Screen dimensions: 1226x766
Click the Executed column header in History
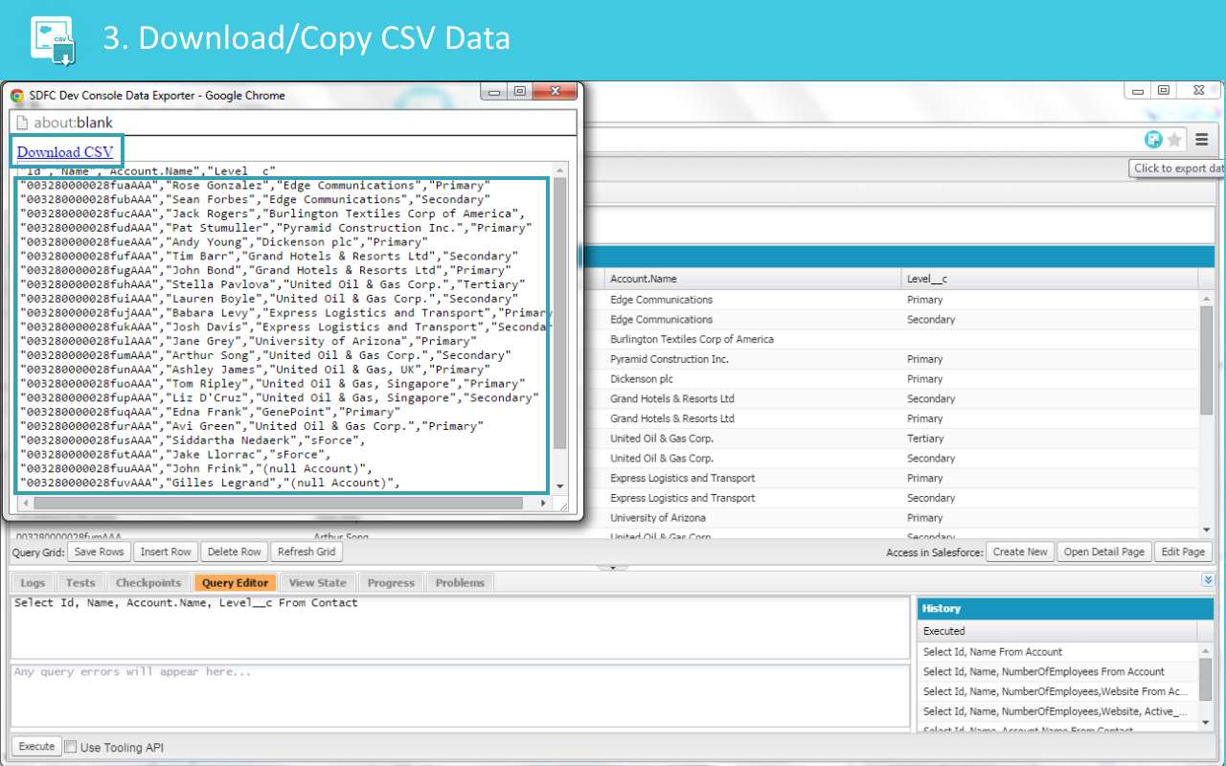1057,631
